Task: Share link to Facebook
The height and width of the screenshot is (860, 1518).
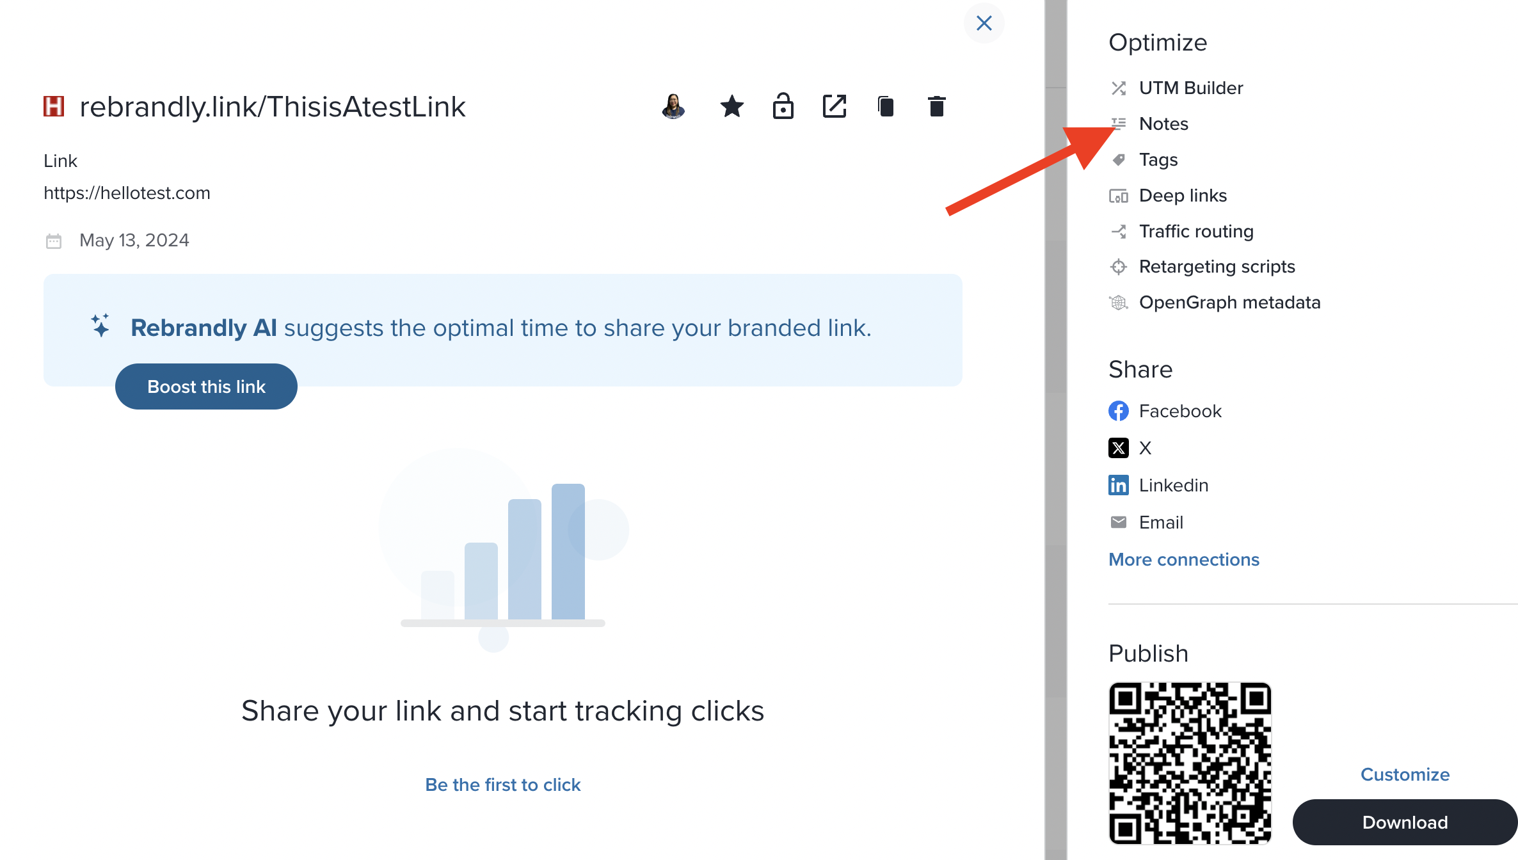Action: click(1180, 411)
